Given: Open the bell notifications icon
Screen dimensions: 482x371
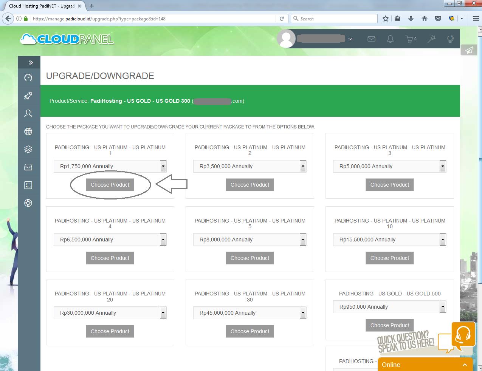Looking at the screenshot, I should coord(390,39).
